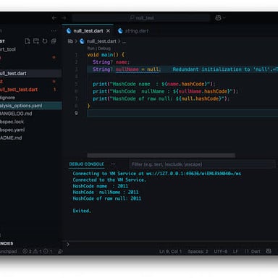Click the debug console input chevron prompt
The width and height of the screenshot is (278, 278).
coord(68,244)
